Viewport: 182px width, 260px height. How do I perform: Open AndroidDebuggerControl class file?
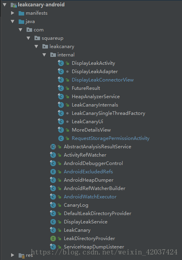point(94,163)
